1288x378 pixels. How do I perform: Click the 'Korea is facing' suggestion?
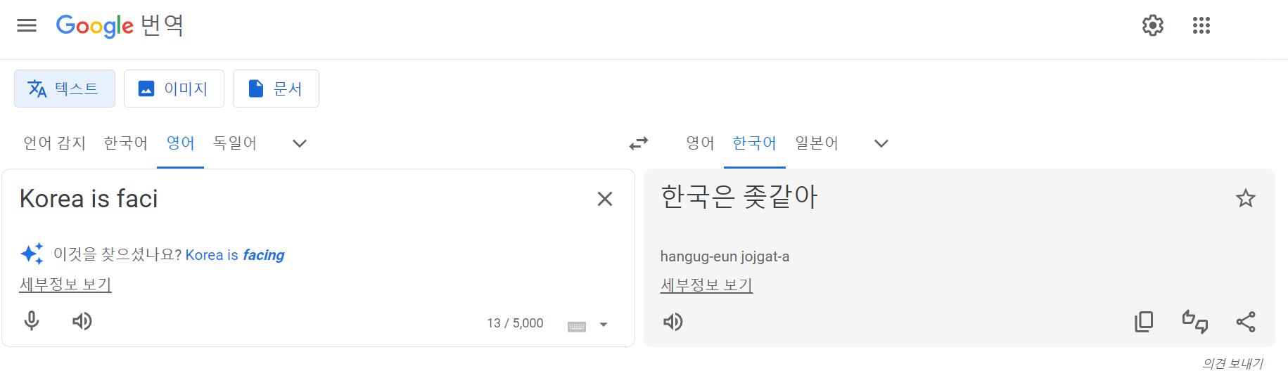click(235, 255)
